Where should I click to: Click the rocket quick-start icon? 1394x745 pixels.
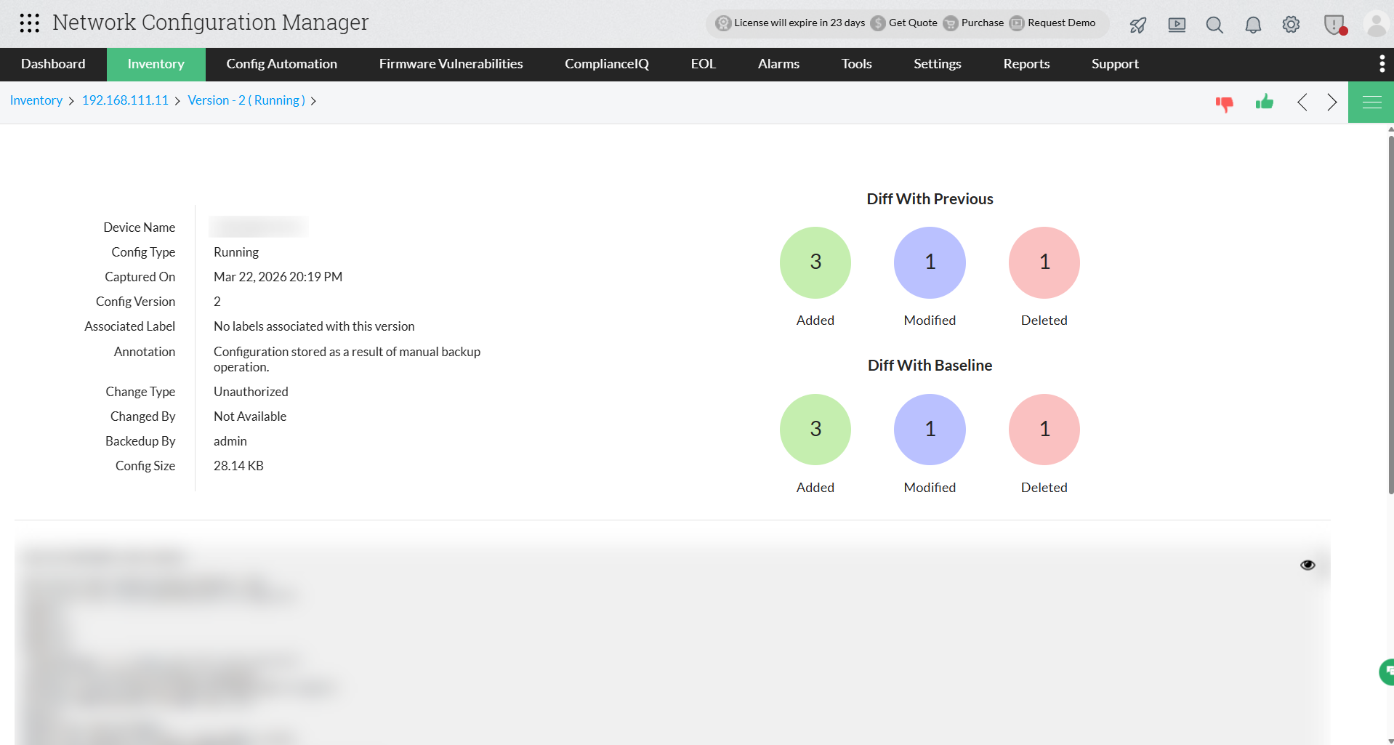point(1138,25)
